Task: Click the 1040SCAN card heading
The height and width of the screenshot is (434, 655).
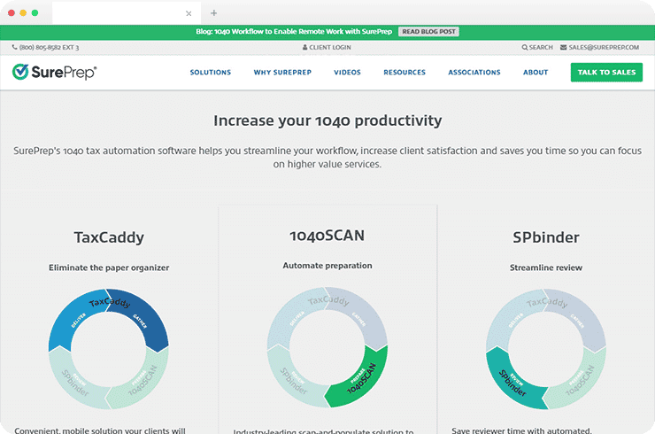Action: [x=327, y=236]
